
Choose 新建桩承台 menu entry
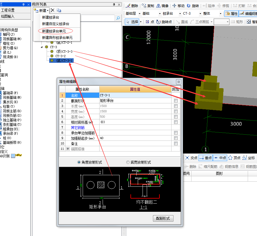click(51, 17)
